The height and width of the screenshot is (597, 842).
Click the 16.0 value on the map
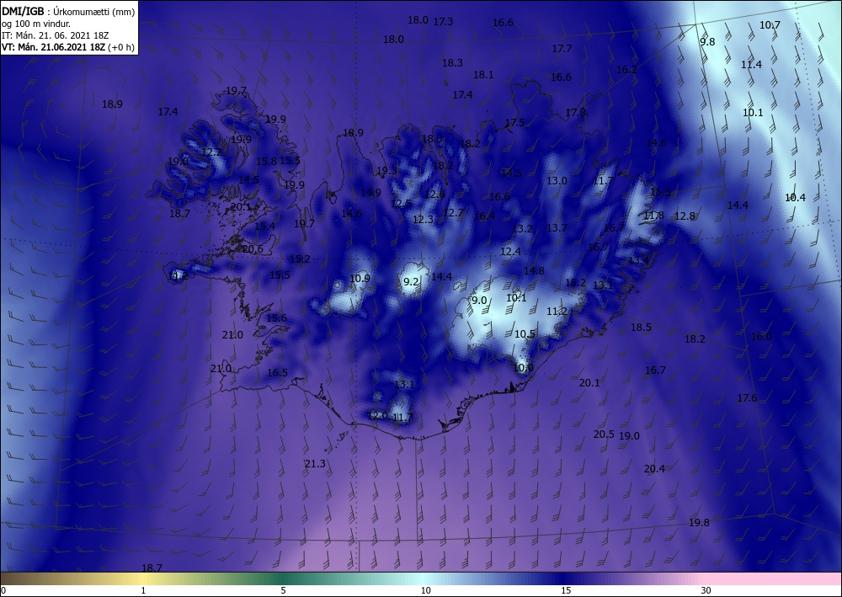click(761, 337)
